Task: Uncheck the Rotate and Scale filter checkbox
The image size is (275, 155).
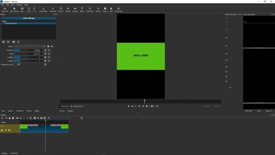Action: coord(3,23)
